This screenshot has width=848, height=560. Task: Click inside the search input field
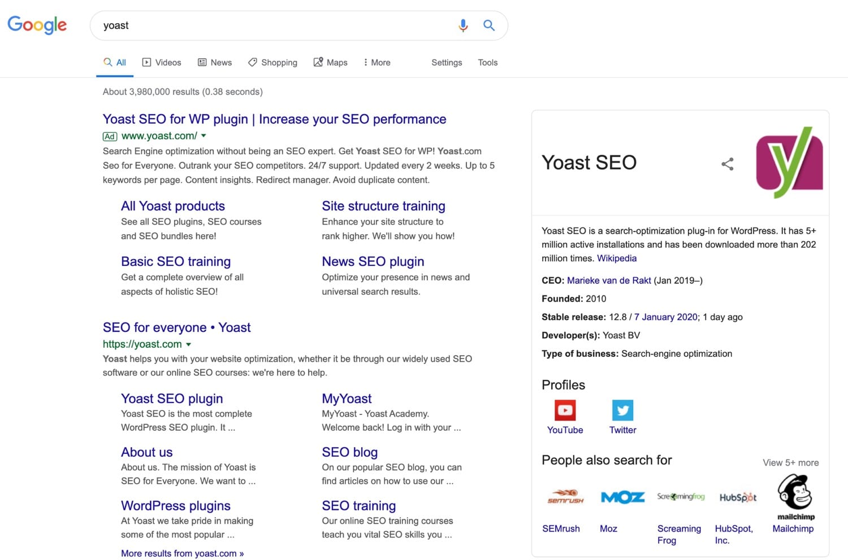(254, 25)
